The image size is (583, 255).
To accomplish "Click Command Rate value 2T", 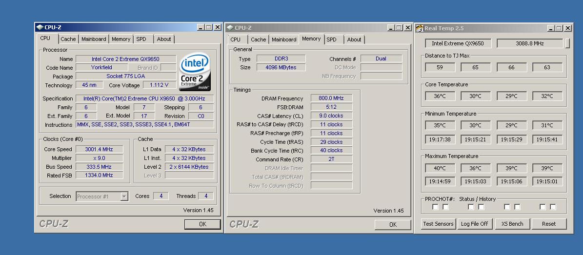I will point(331,159).
